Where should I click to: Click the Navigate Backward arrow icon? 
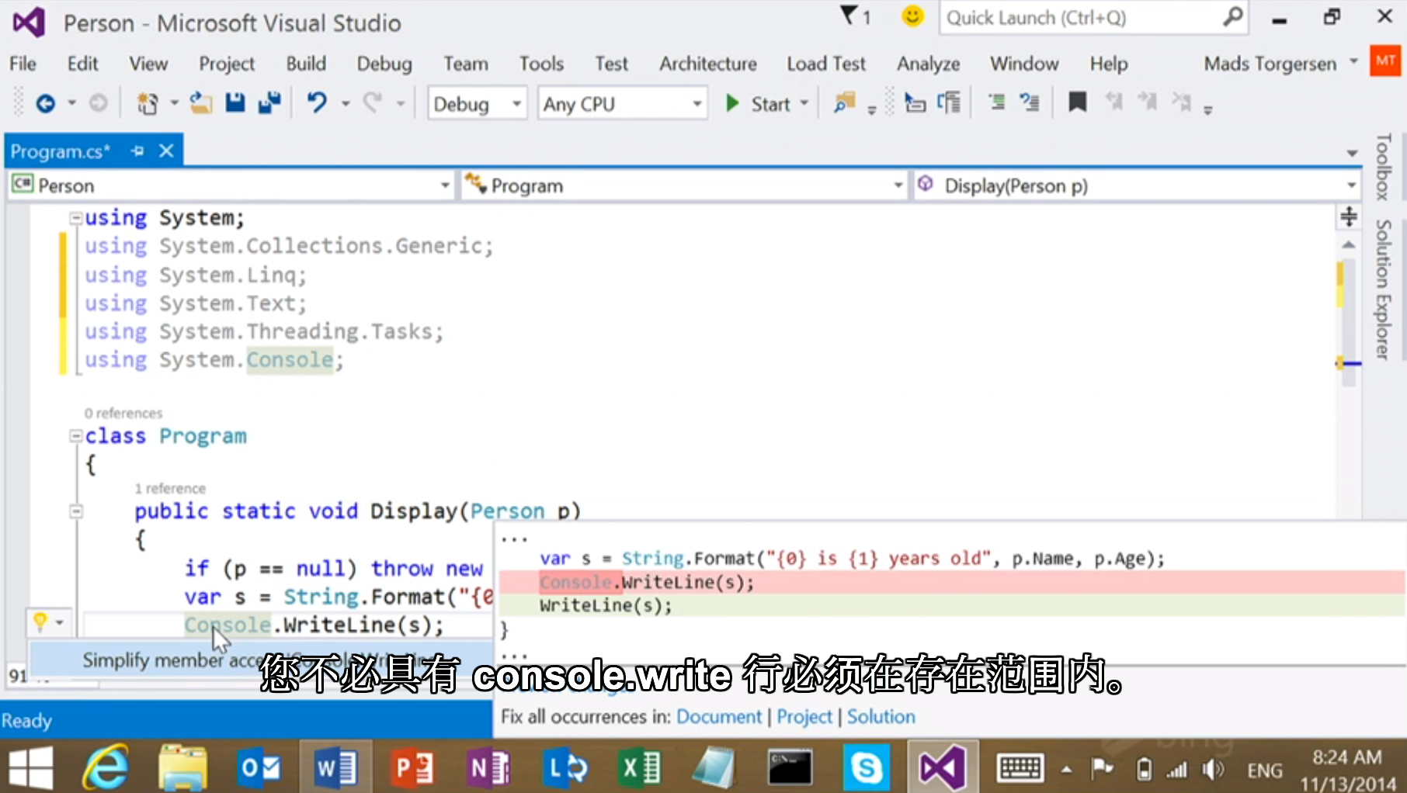click(46, 103)
